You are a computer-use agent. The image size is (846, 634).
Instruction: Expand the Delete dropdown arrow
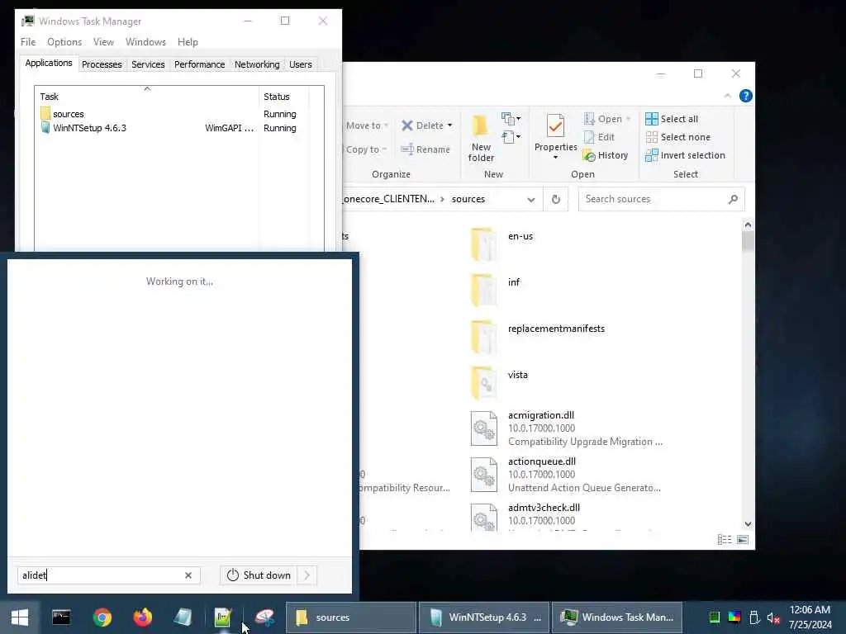pos(449,125)
